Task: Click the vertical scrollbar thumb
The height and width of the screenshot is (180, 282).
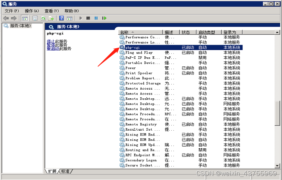Action: click(277, 113)
